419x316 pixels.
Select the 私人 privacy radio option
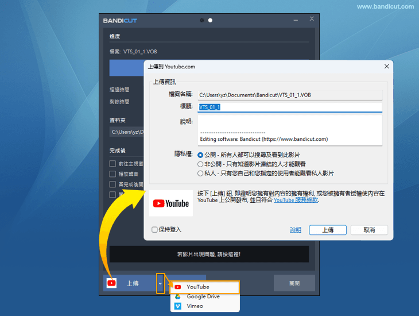tap(200, 174)
